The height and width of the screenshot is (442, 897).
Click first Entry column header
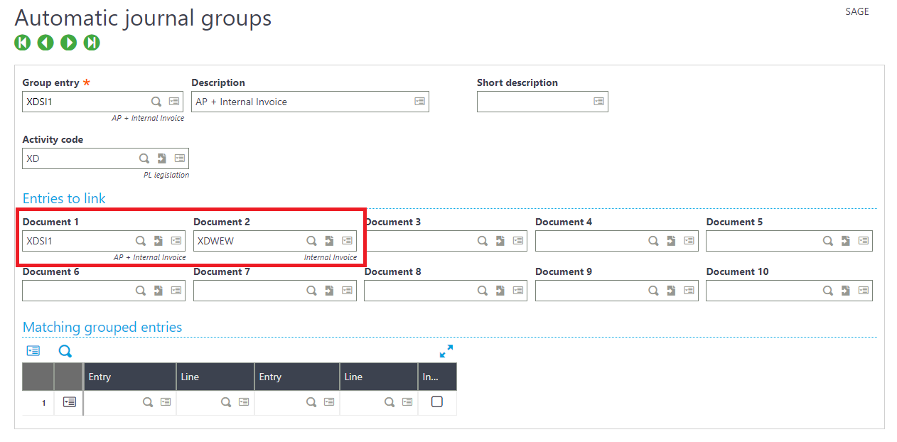tap(129, 377)
